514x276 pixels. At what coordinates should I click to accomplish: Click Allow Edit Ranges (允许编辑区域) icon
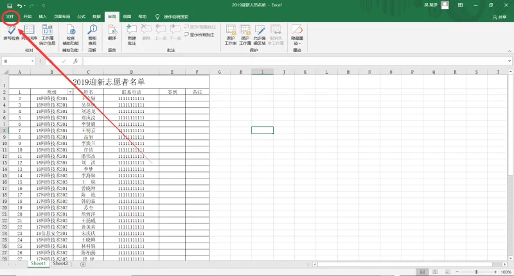pyautogui.click(x=260, y=35)
